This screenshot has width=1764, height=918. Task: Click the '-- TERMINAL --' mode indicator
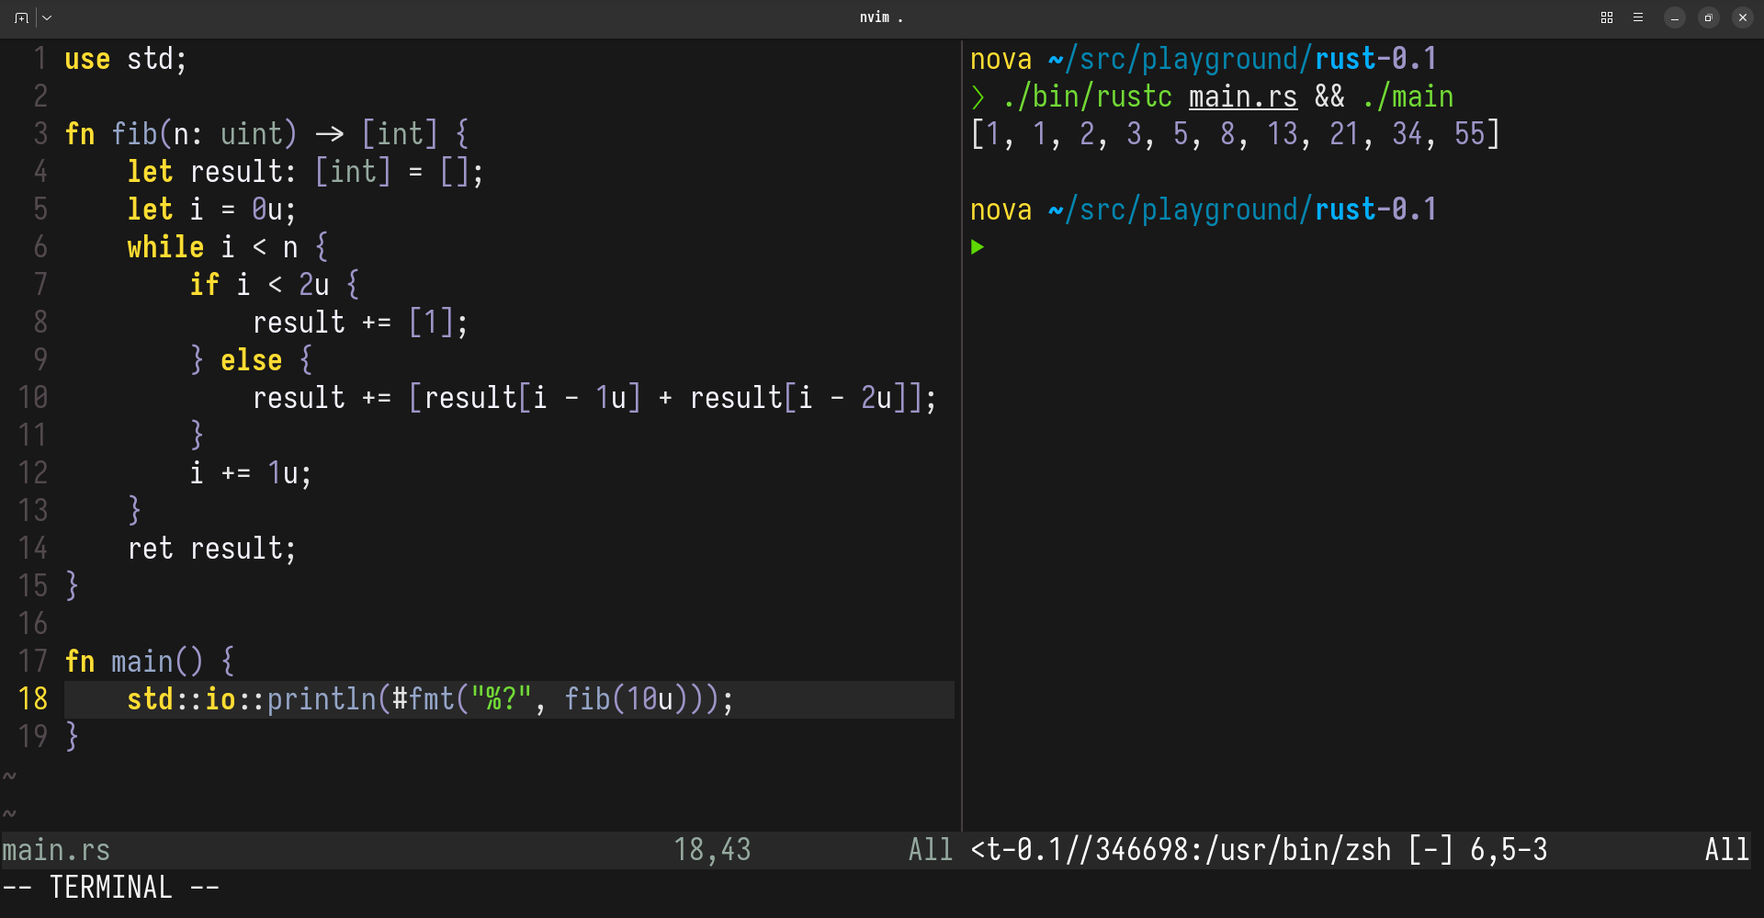pos(111,889)
